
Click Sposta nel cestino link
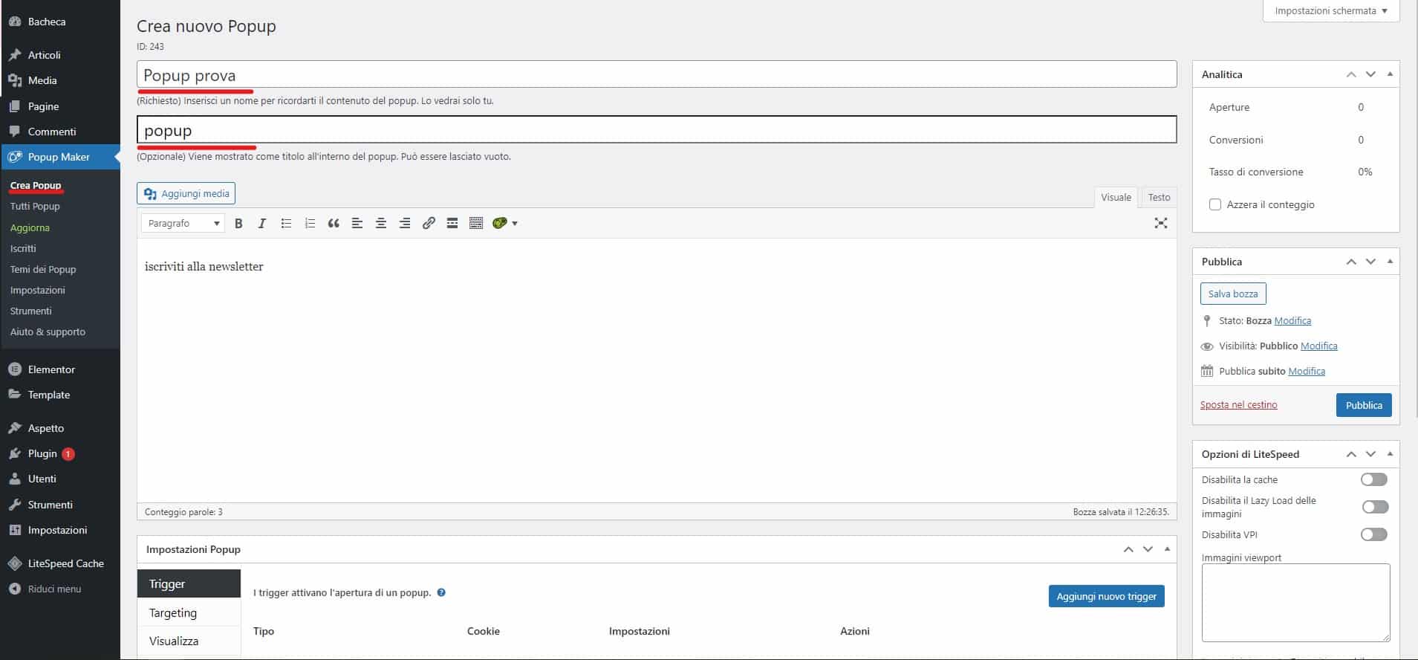(1239, 405)
